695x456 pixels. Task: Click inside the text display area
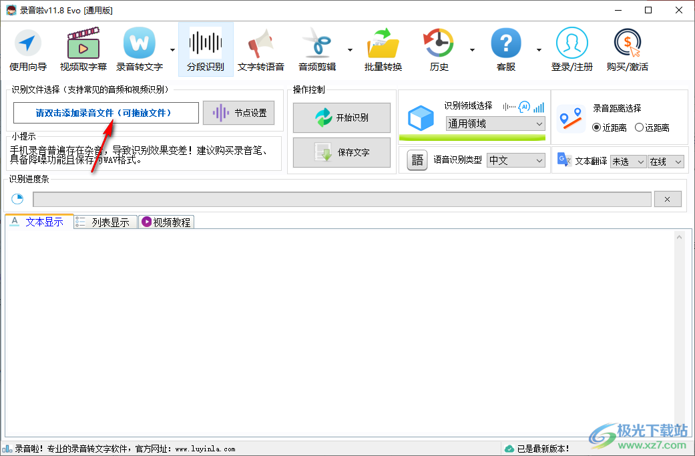click(340, 332)
